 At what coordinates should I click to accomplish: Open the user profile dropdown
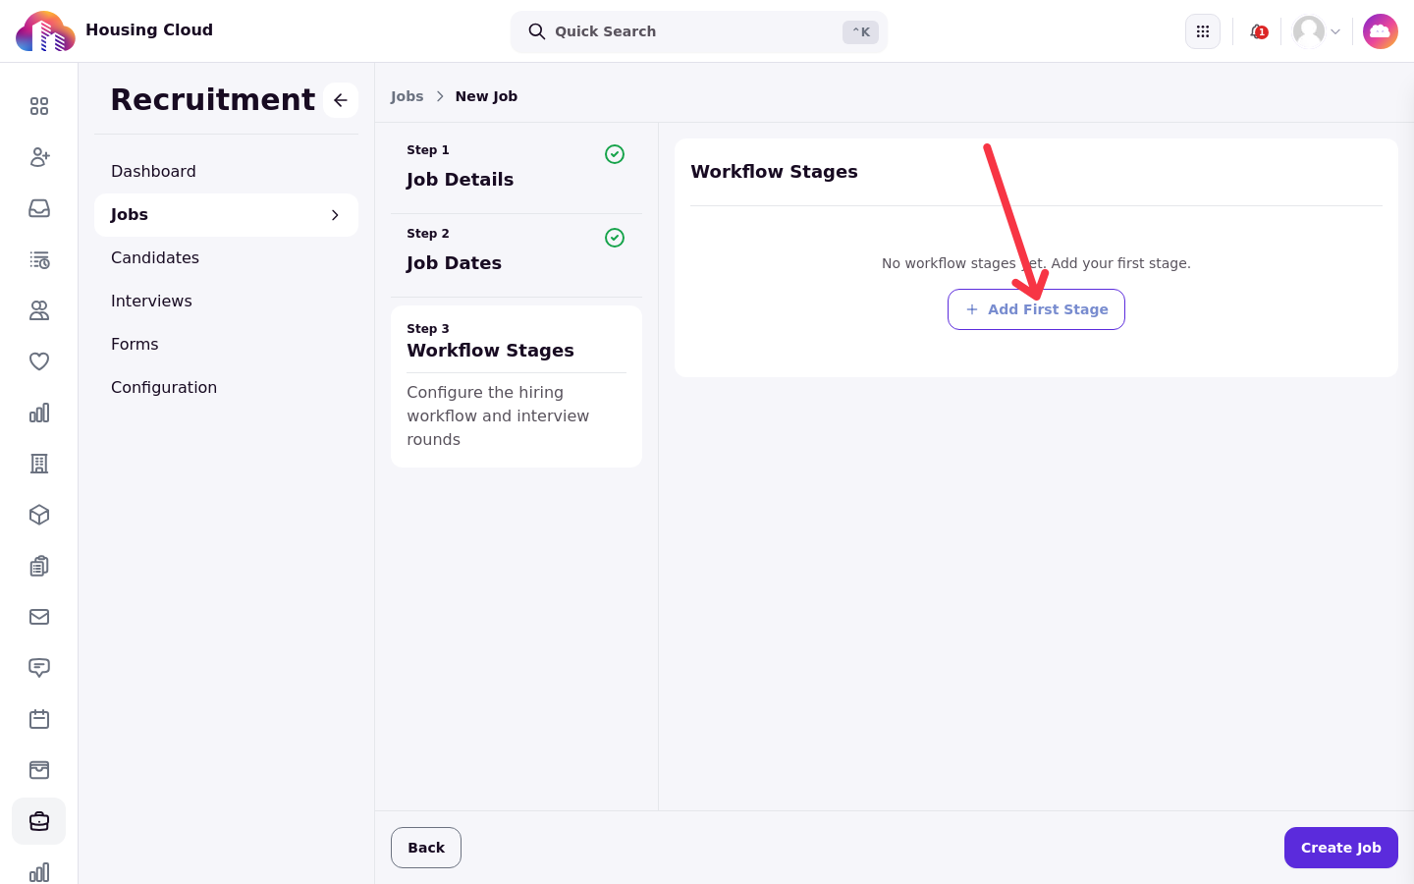(x=1317, y=31)
